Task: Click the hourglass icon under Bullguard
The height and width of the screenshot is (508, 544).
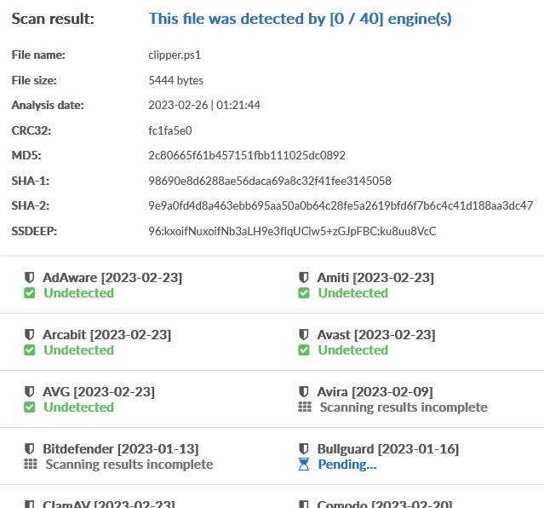Action: click(x=304, y=465)
